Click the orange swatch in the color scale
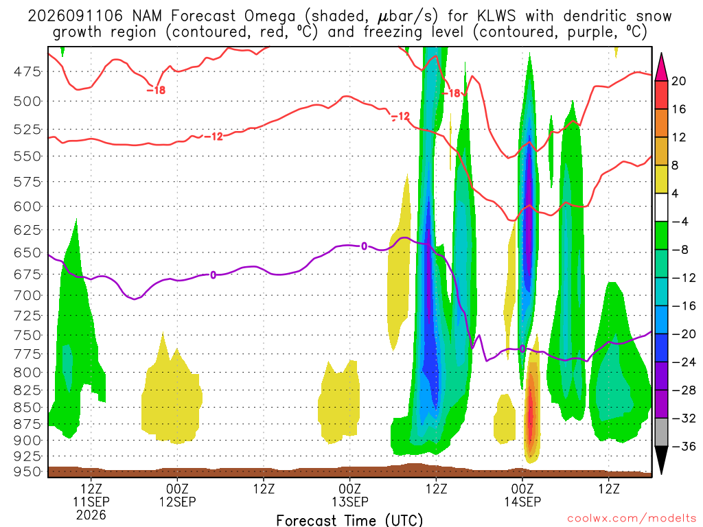This screenshot has width=703, height=527. point(661,123)
